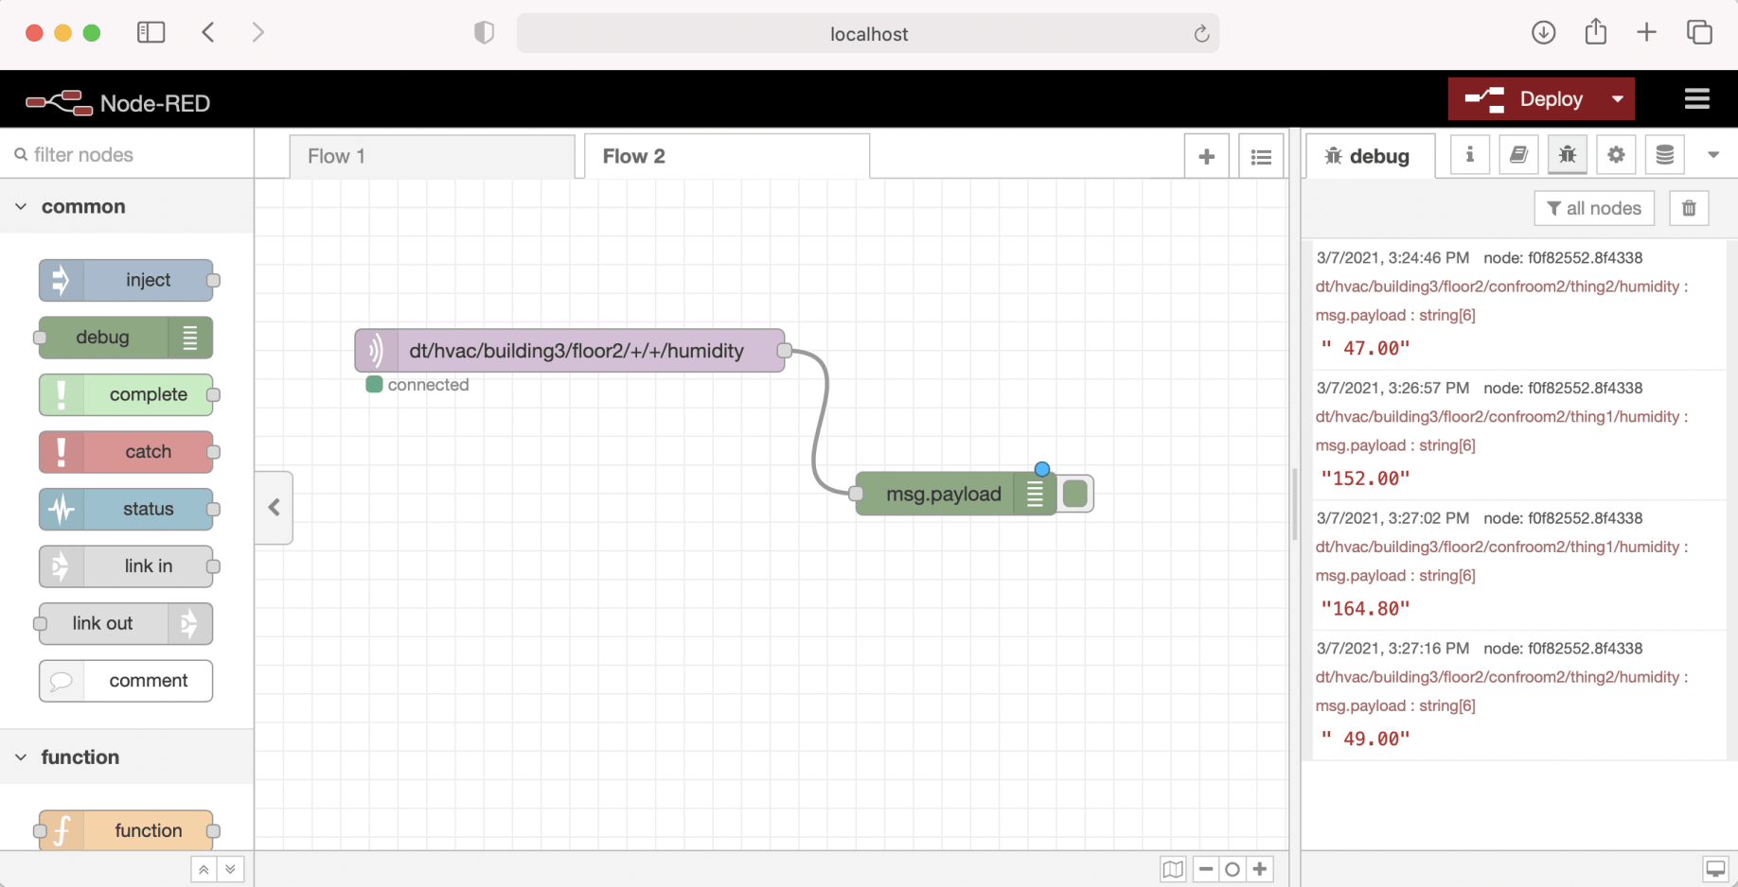The height and width of the screenshot is (887, 1738).
Task: Switch to the Flow 1 tab
Action: (x=432, y=156)
